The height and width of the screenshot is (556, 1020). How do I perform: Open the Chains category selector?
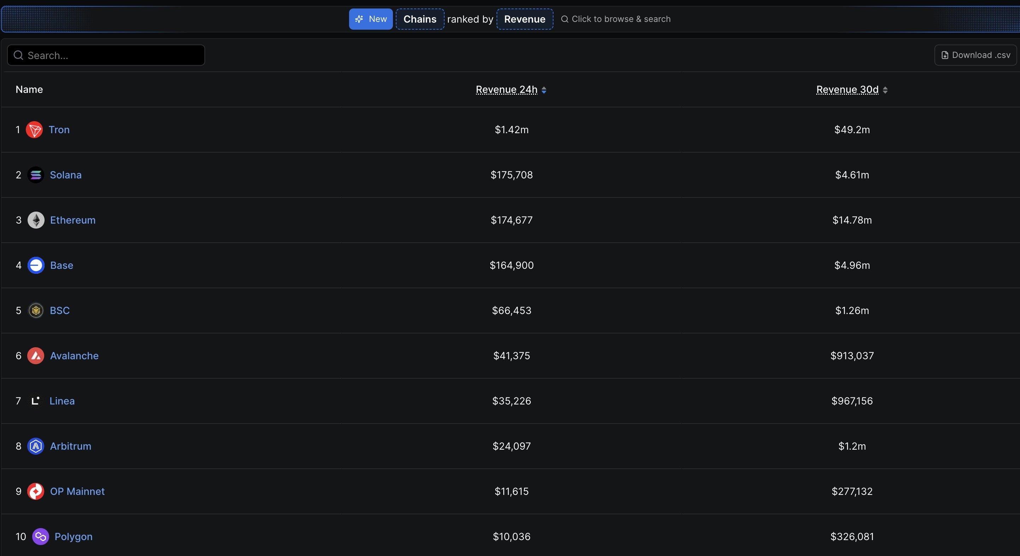420,19
